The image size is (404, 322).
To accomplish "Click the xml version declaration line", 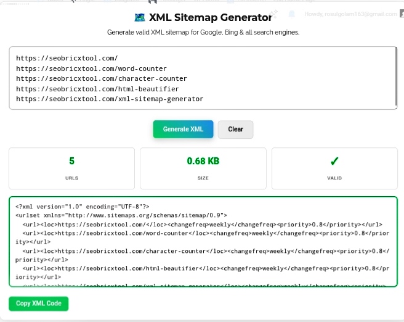I will [82, 207].
